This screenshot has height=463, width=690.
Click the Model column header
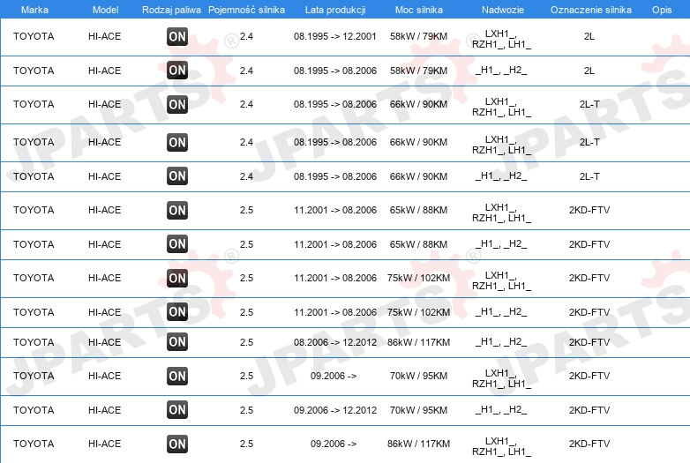pyautogui.click(x=105, y=10)
